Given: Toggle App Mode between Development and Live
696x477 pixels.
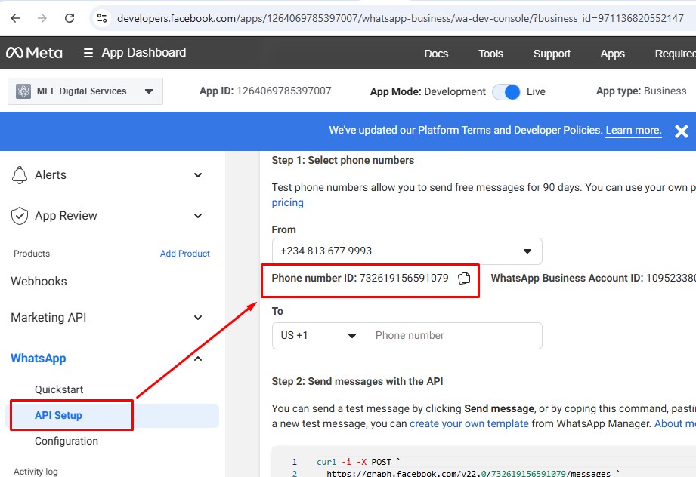Looking at the screenshot, I should [506, 92].
